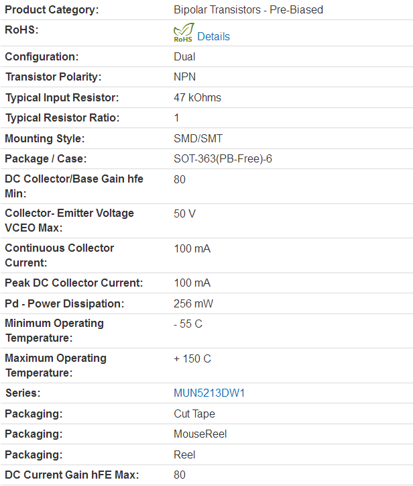
Task: Open the MUN5213DW1 series link
Action: point(209,393)
